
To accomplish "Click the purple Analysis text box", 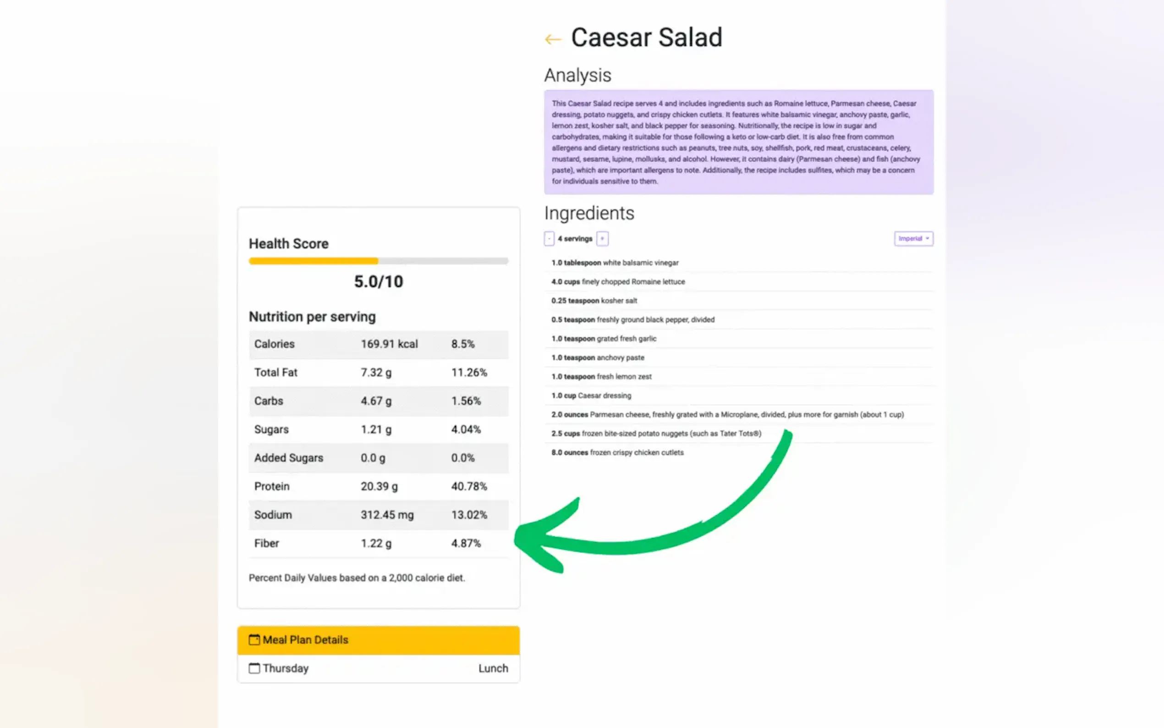I will click(x=738, y=142).
